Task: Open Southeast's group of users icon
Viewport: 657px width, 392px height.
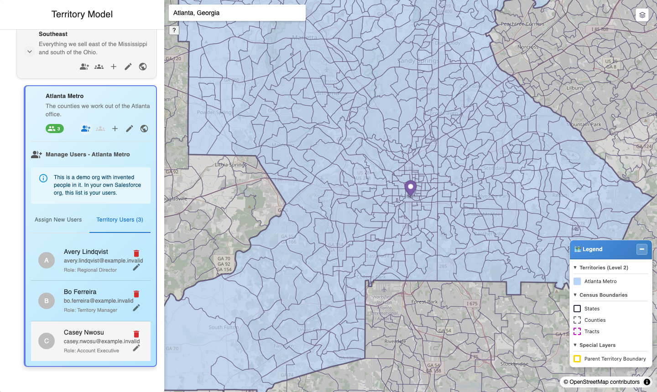Action: (x=99, y=67)
